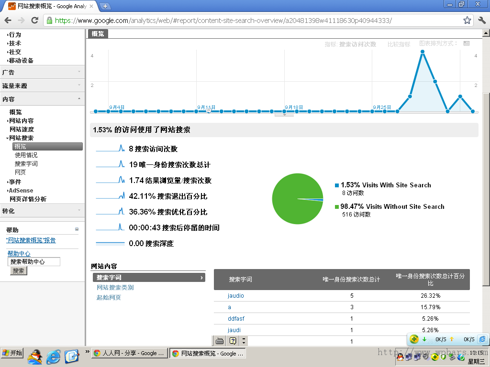Show hidden quick launch items chevron
490x367 pixels.
[x=88, y=352]
